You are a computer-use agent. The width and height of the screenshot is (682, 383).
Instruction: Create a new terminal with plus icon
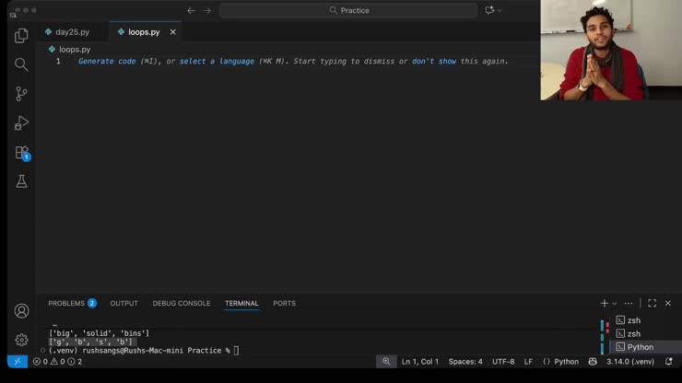[x=605, y=304]
